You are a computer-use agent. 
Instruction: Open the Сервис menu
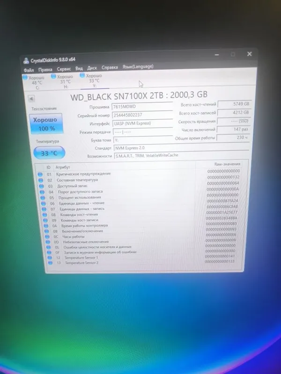(64, 69)
